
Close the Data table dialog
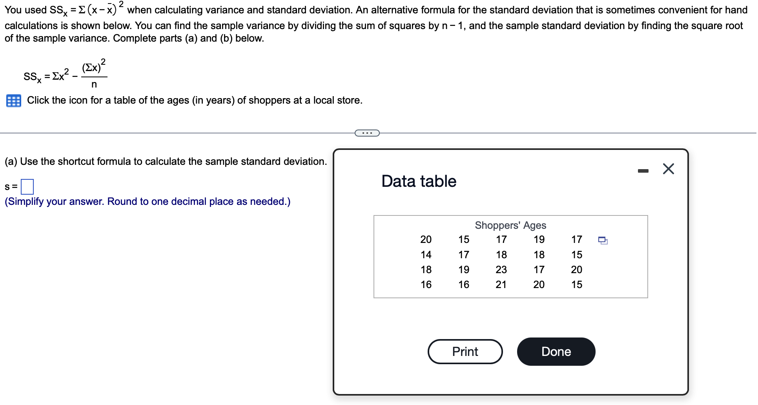coord(668,169)
